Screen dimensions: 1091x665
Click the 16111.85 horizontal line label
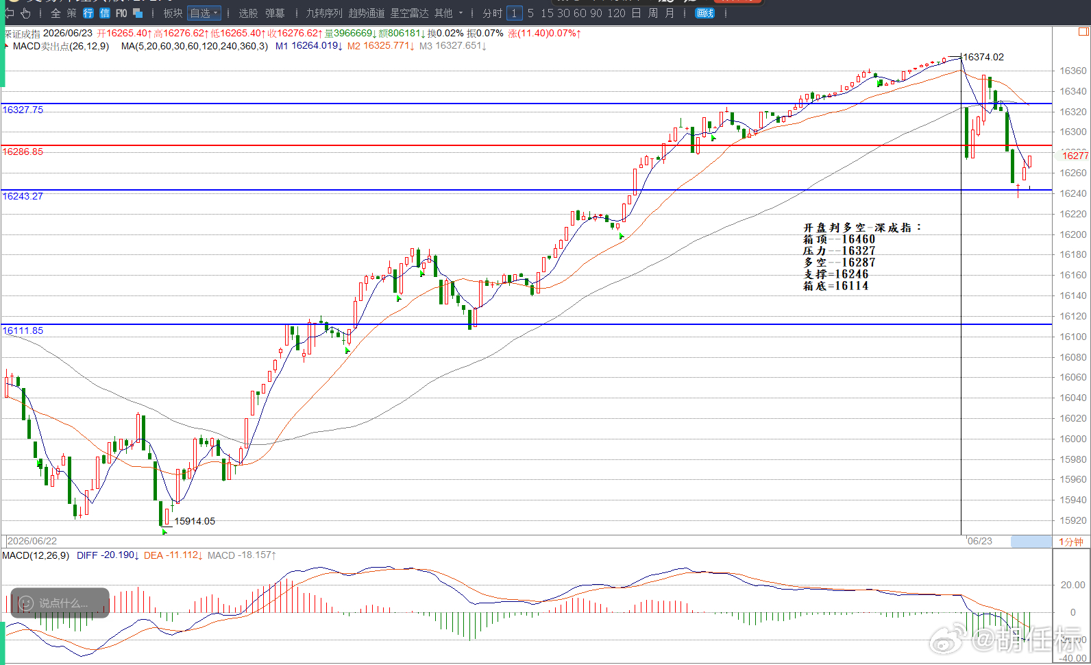tap(23, 330)
